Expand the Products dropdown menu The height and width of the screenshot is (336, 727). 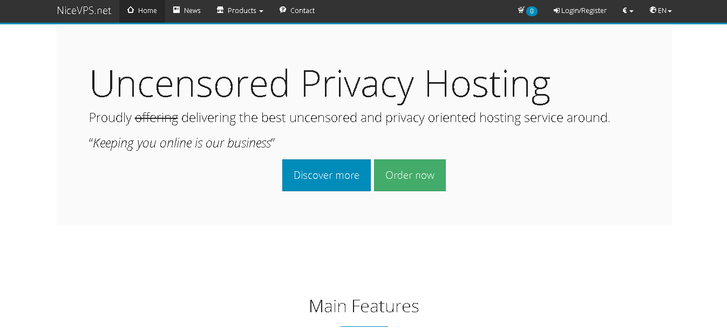click(240, 11)
